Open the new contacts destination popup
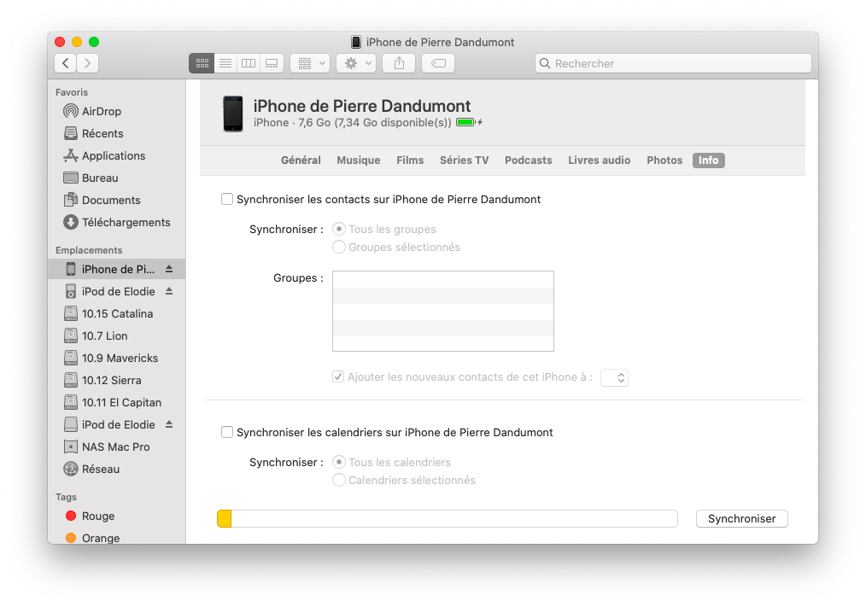The width and height of the screenshot is (866, 607). coord(614,378)
